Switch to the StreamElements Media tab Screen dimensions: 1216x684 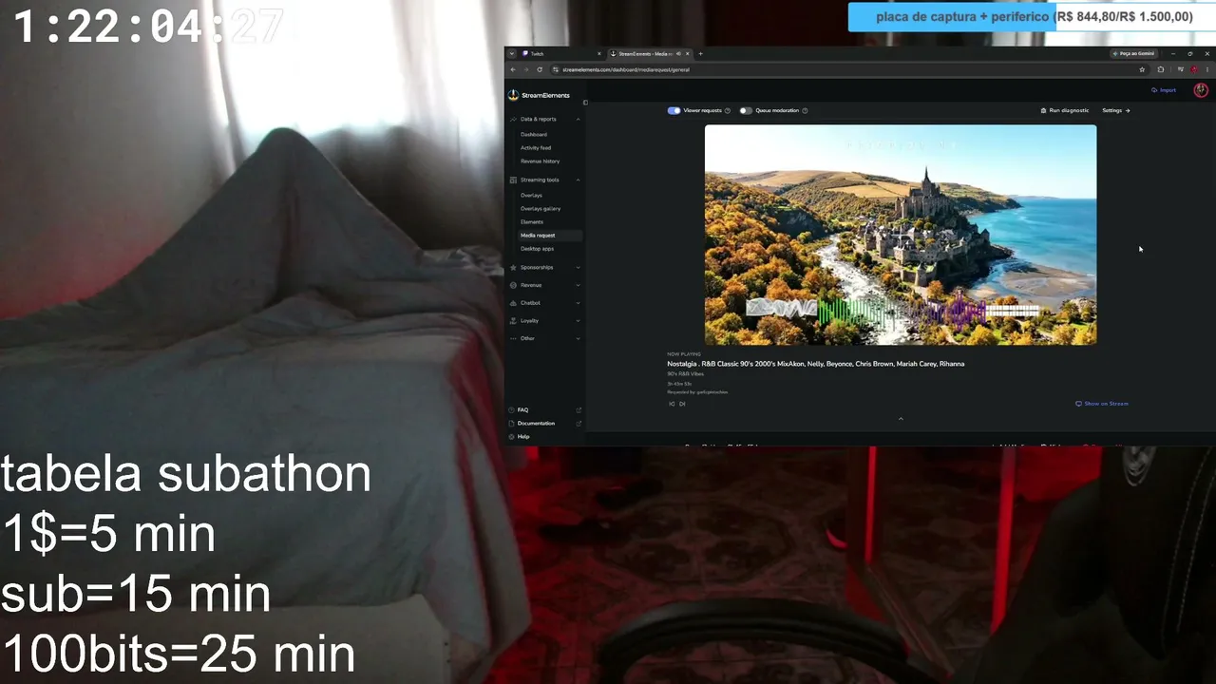650,53
